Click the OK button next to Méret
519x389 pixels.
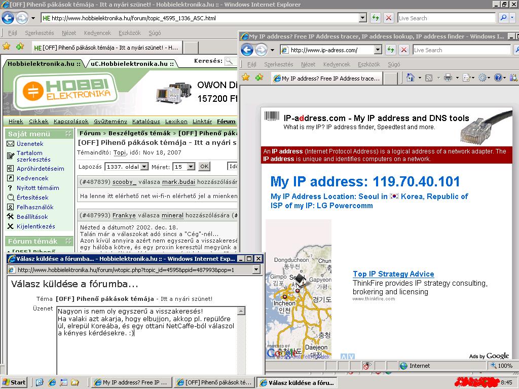204,166
